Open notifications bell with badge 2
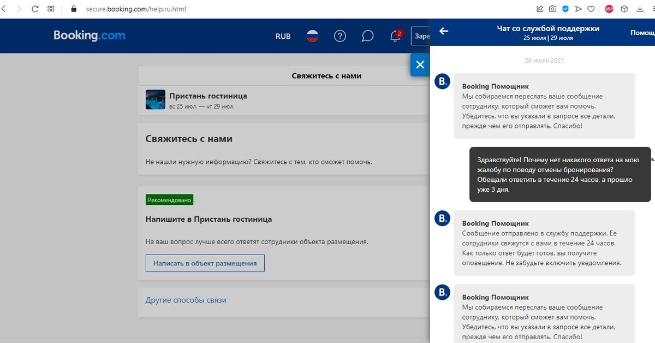655x343 pixels. point(396,36)
